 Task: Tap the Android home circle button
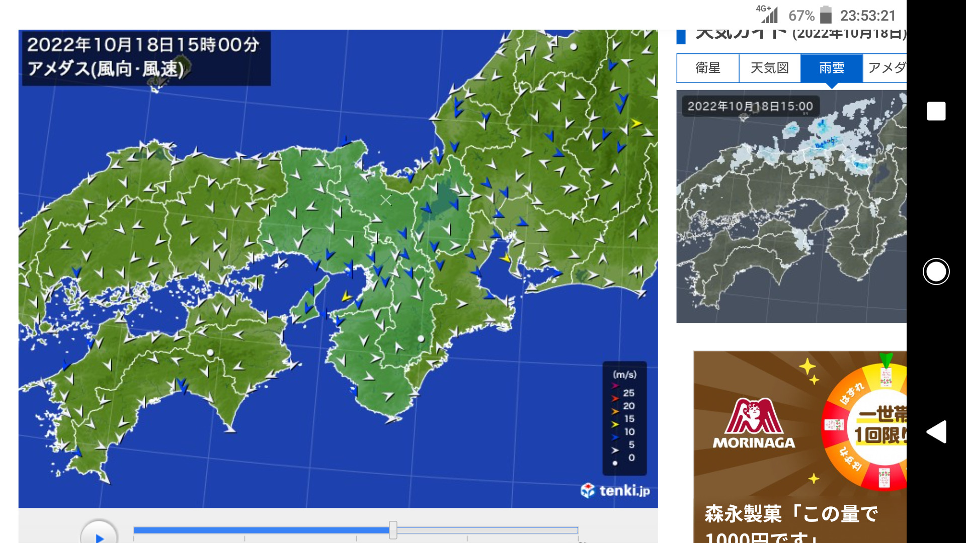pos(936,271)
